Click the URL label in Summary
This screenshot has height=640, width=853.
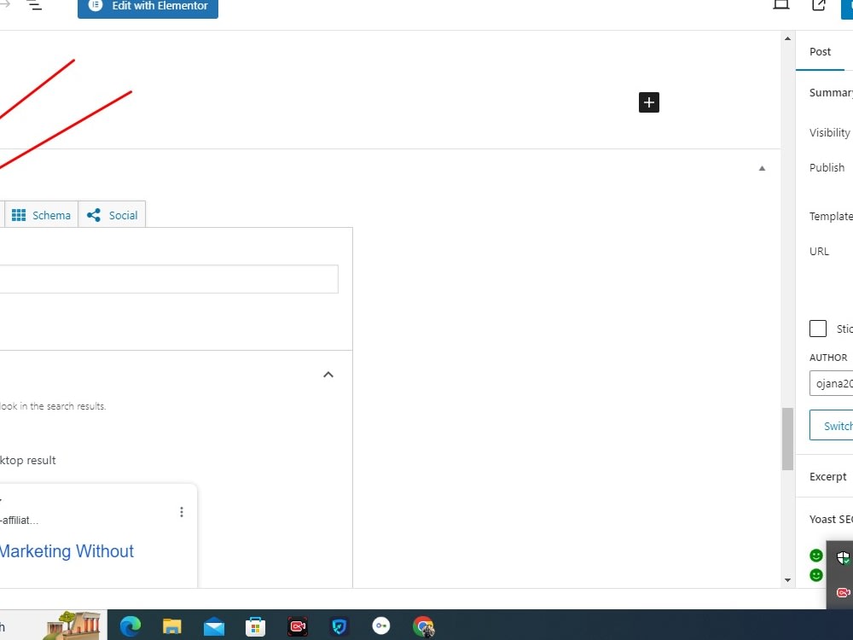pos(819,252)
